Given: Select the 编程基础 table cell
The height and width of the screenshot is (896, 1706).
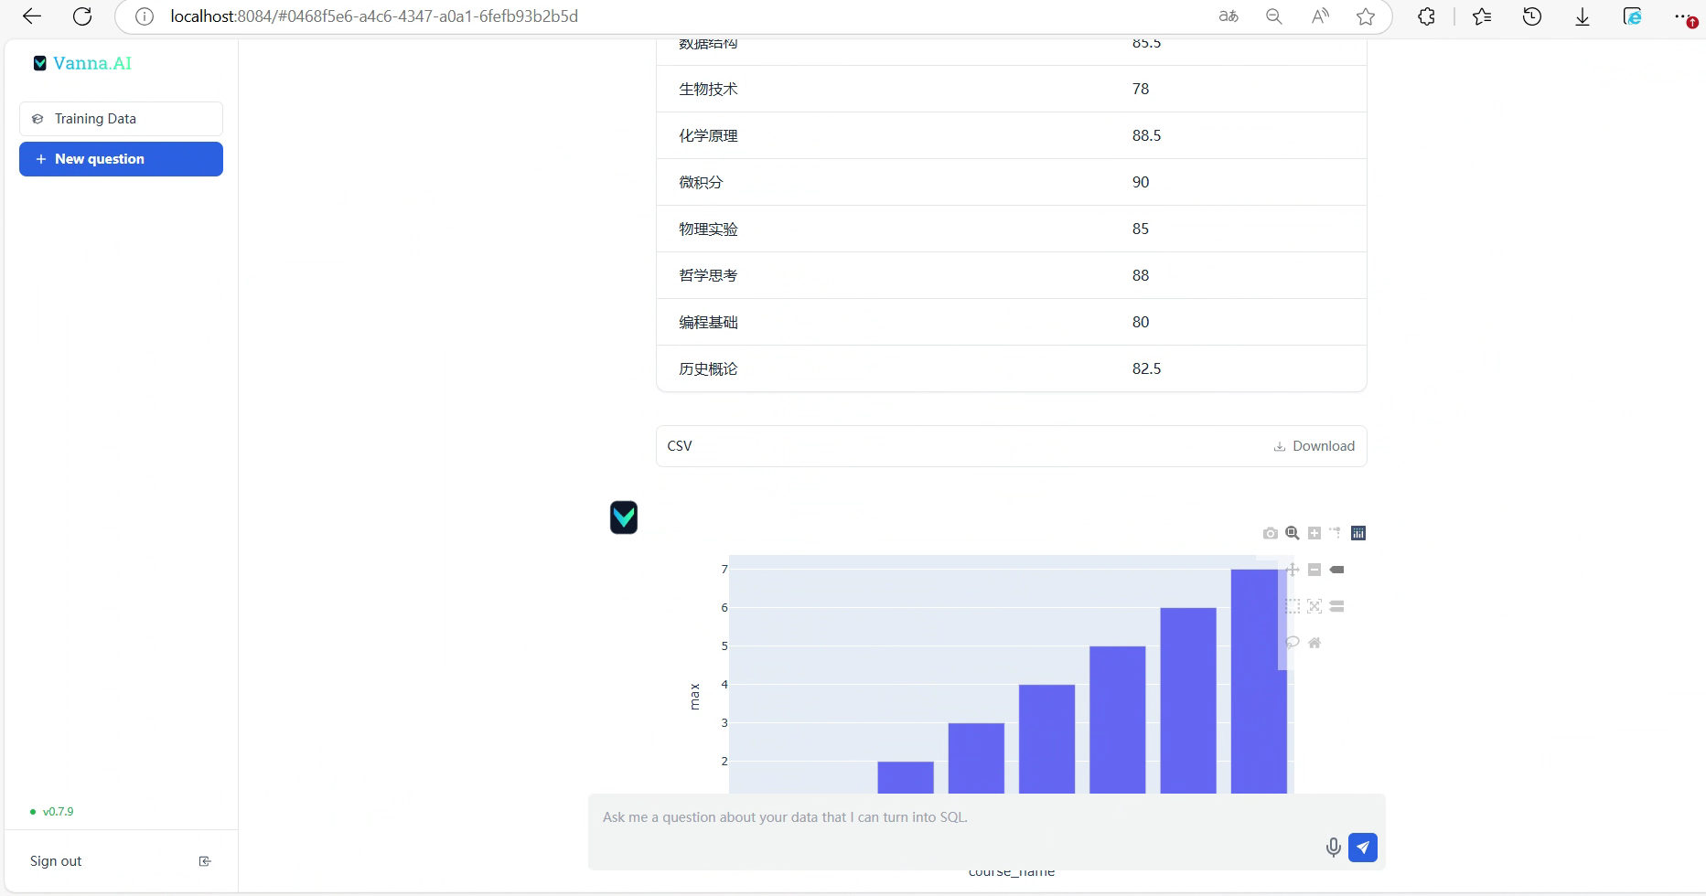Looking at the screenshot, I should point(708,322).
